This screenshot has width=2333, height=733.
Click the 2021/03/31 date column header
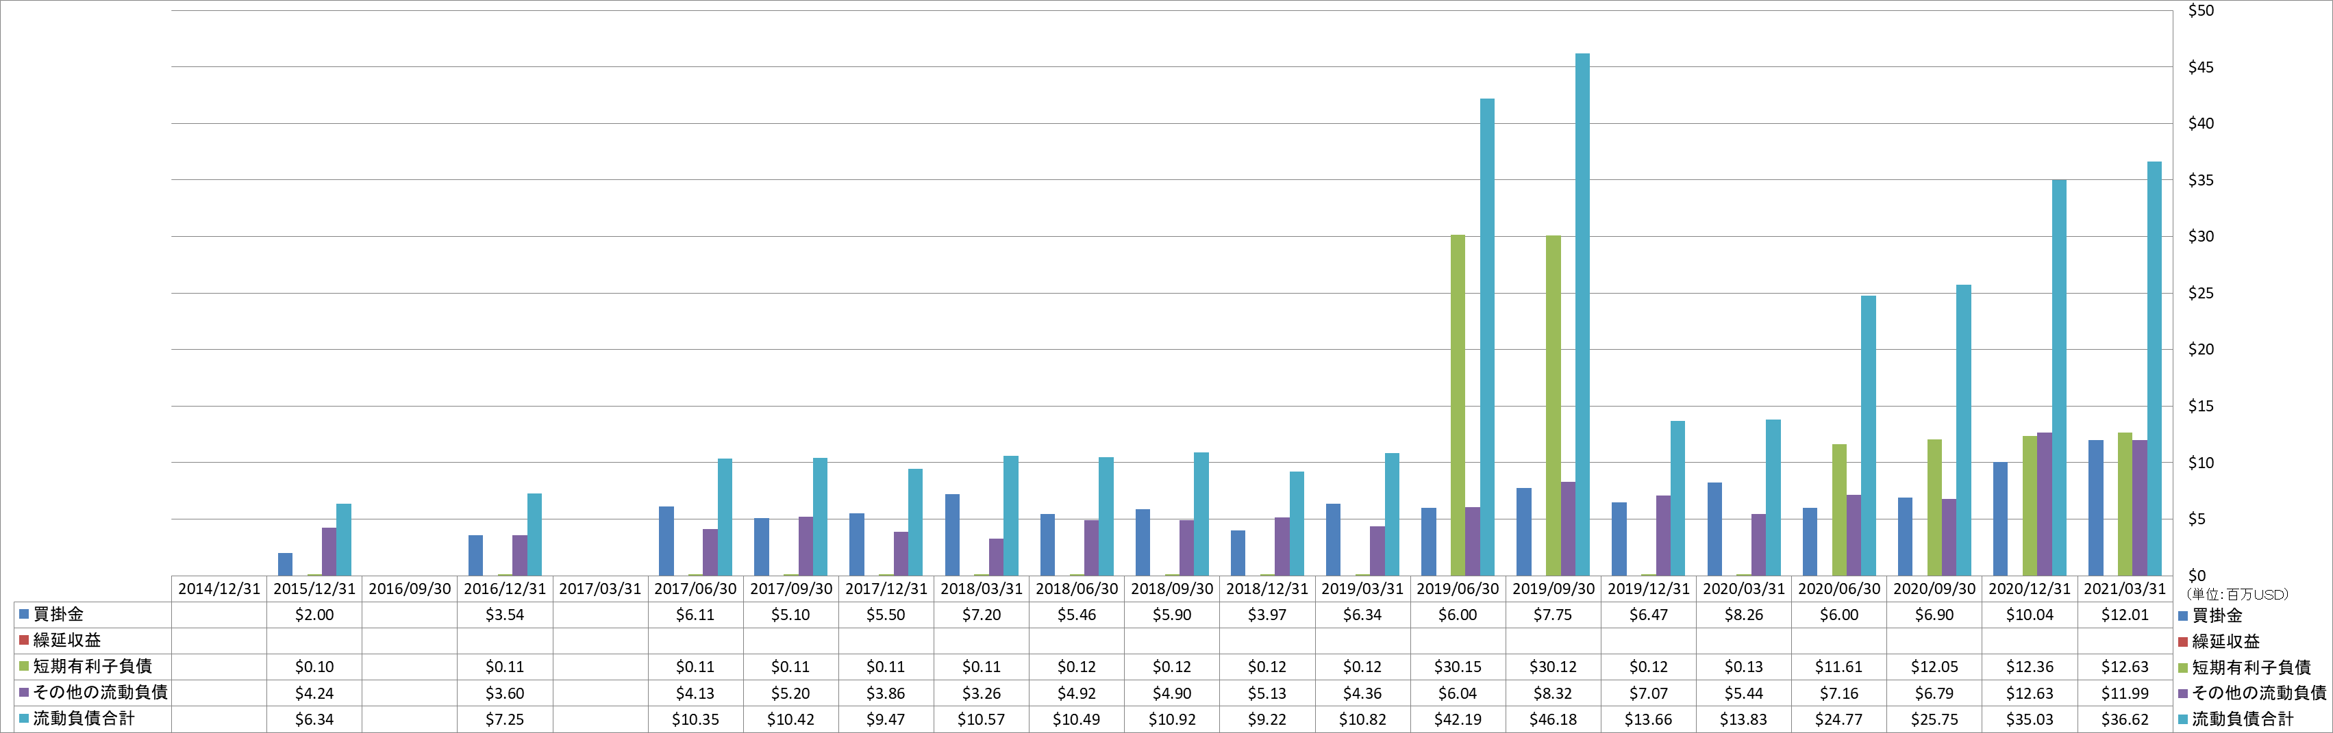[x=2125, y=589]
